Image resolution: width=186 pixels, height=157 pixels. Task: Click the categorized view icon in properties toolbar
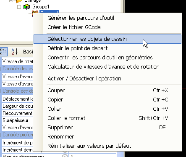3,52
